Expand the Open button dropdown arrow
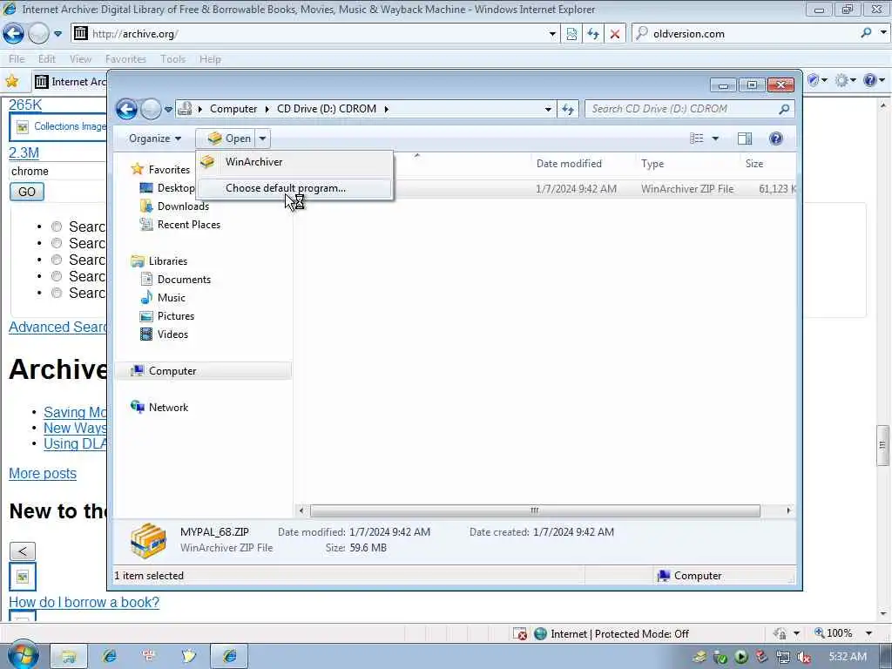892x669 pixels. 263,139
